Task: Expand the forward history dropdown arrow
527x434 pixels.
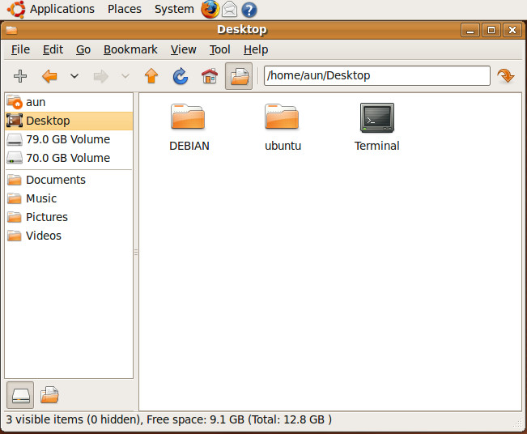Action: [125, 76]
